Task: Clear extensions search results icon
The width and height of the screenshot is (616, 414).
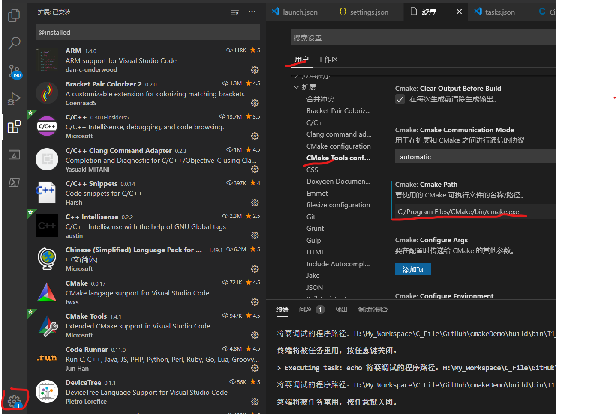Action: point(235,12)
